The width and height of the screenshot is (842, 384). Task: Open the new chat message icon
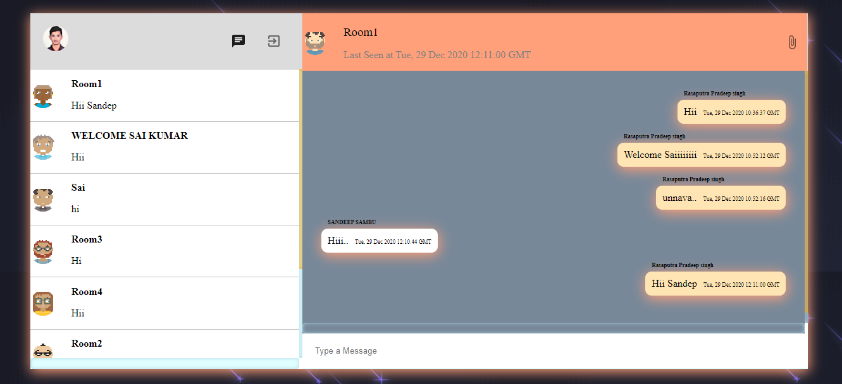click(238, 41)
